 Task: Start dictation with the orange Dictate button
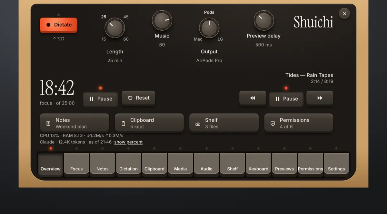pyautogui.click(x=59, y=25)
